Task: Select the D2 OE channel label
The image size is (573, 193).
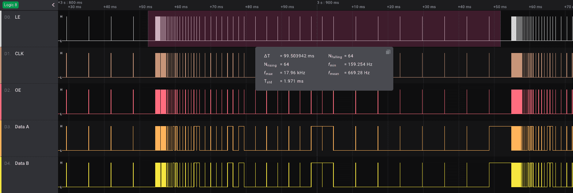Action: click(x=18, y=90)
